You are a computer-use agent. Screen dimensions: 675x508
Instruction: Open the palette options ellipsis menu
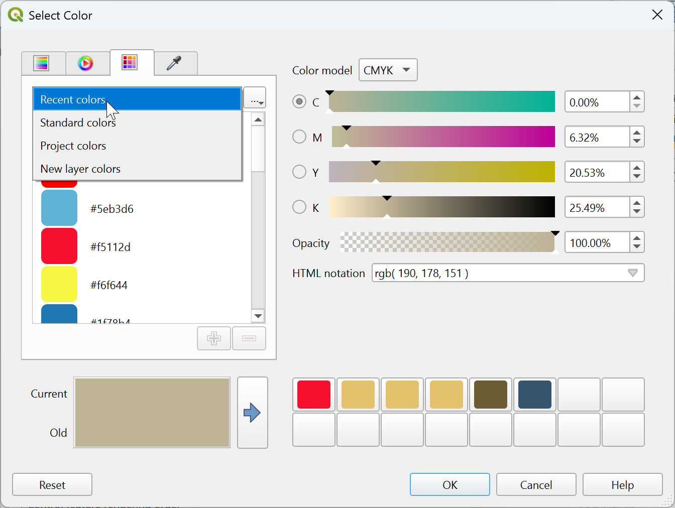255,97
